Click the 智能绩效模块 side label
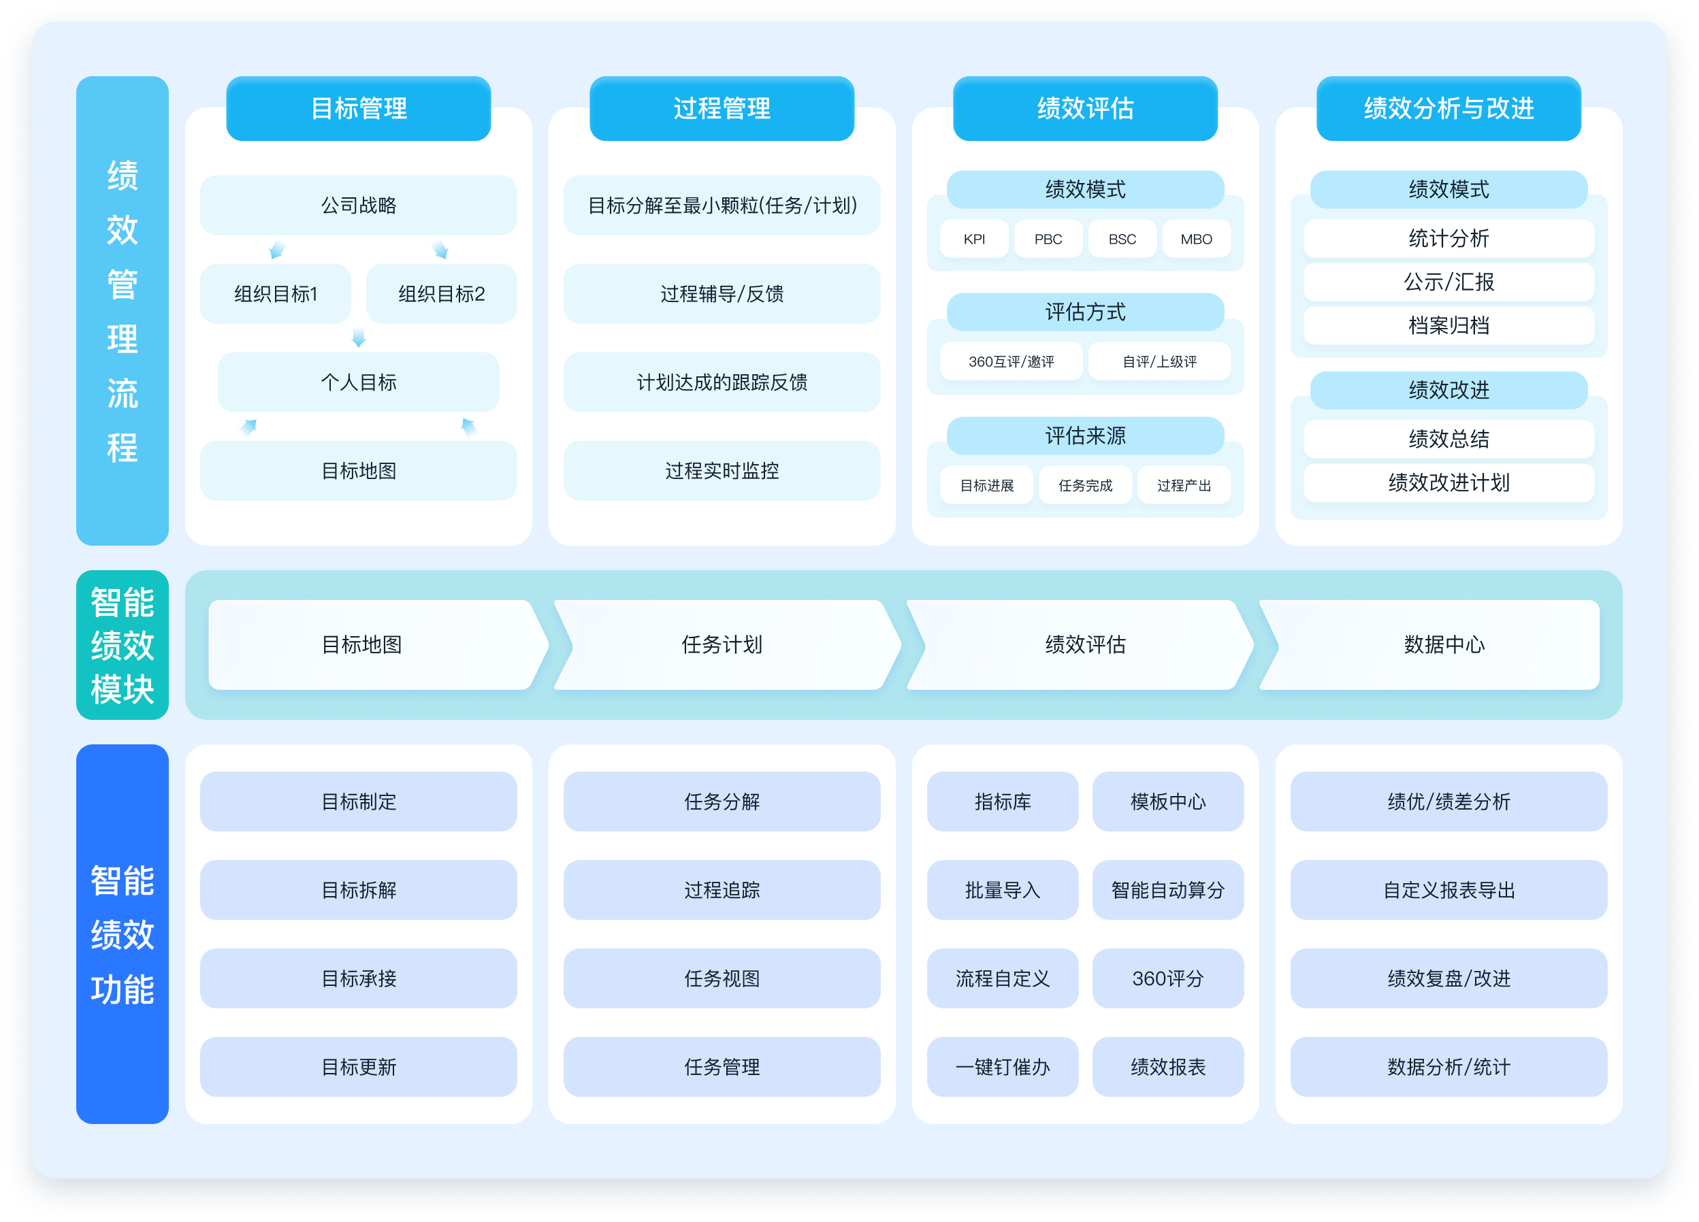Image resolution: width=1699 pixels, height=1222 pixels. pyautogui.click(x=122, y=645)
